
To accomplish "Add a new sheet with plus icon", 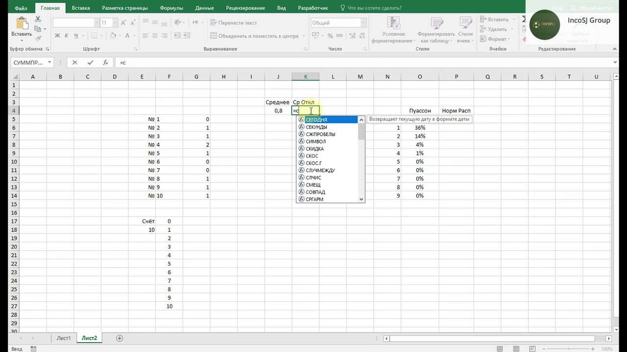I will pos(120,338).
